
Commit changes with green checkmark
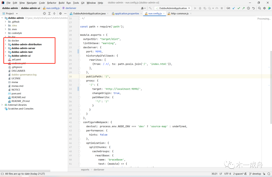coord(239,8)
